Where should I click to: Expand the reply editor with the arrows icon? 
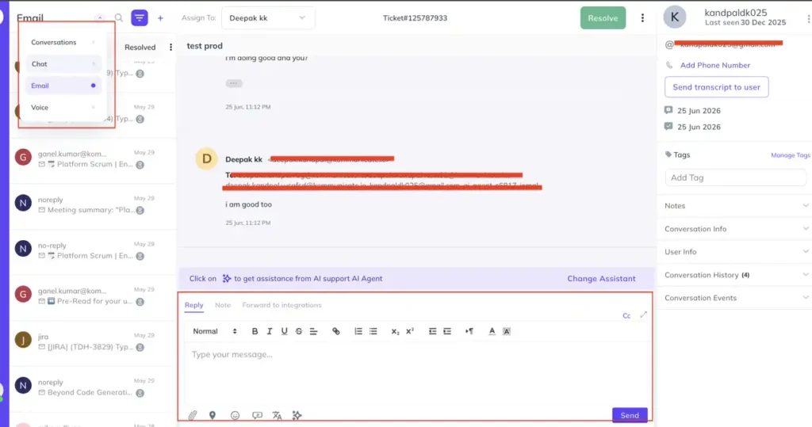pos(643,315)
